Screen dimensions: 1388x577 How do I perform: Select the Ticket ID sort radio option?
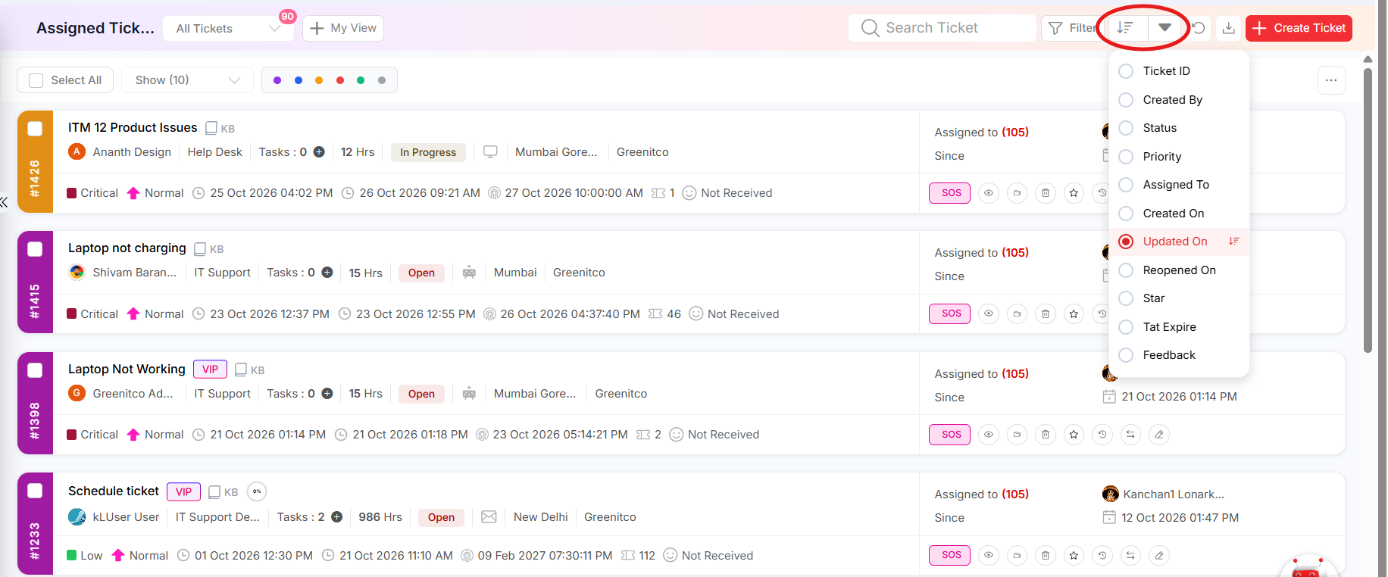click(1126, 71)
